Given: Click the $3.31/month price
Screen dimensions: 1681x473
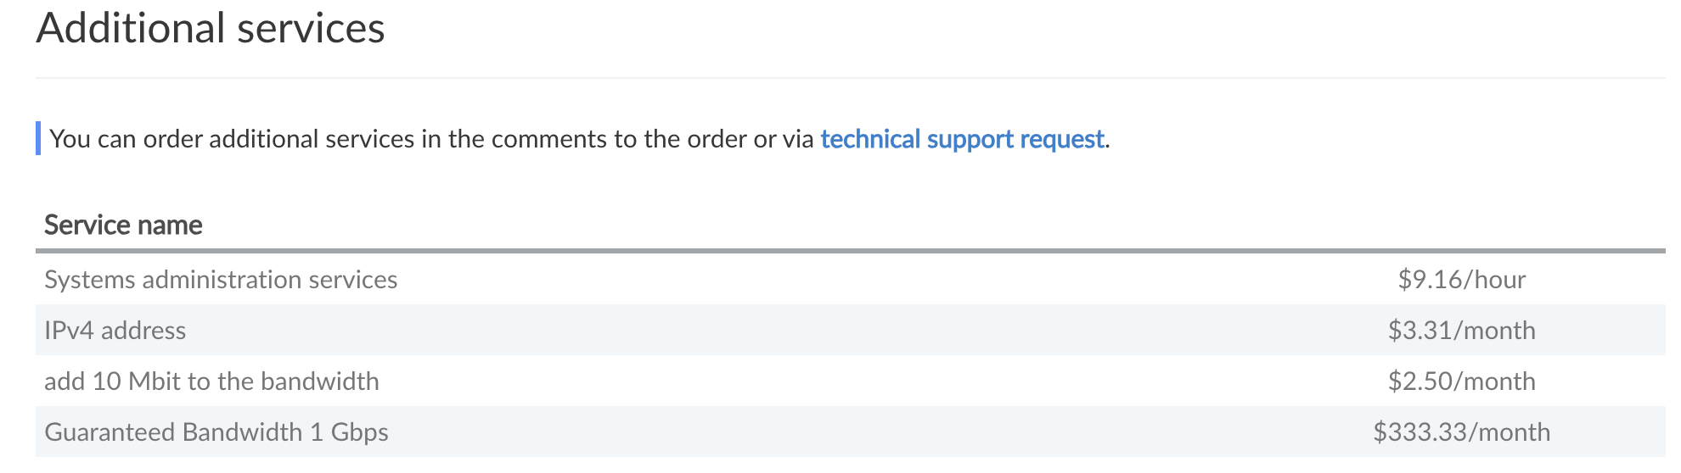Looking at the screenshot, I should [1461, 331].
